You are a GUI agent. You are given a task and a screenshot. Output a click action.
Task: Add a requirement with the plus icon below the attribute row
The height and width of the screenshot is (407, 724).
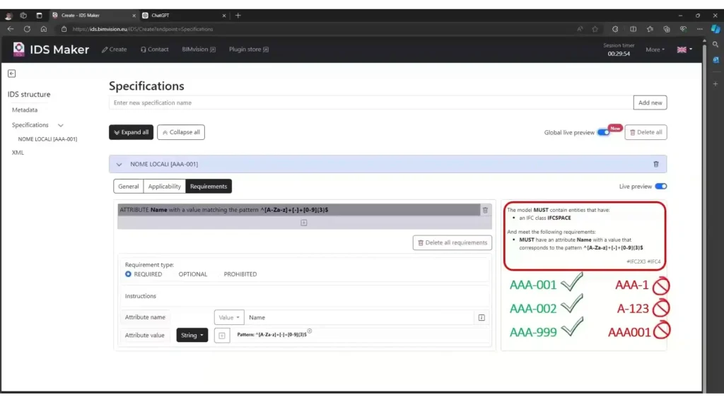point(304,223)
